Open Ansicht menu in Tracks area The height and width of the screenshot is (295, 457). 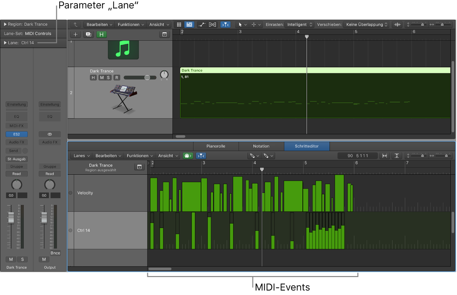(159, 25)
